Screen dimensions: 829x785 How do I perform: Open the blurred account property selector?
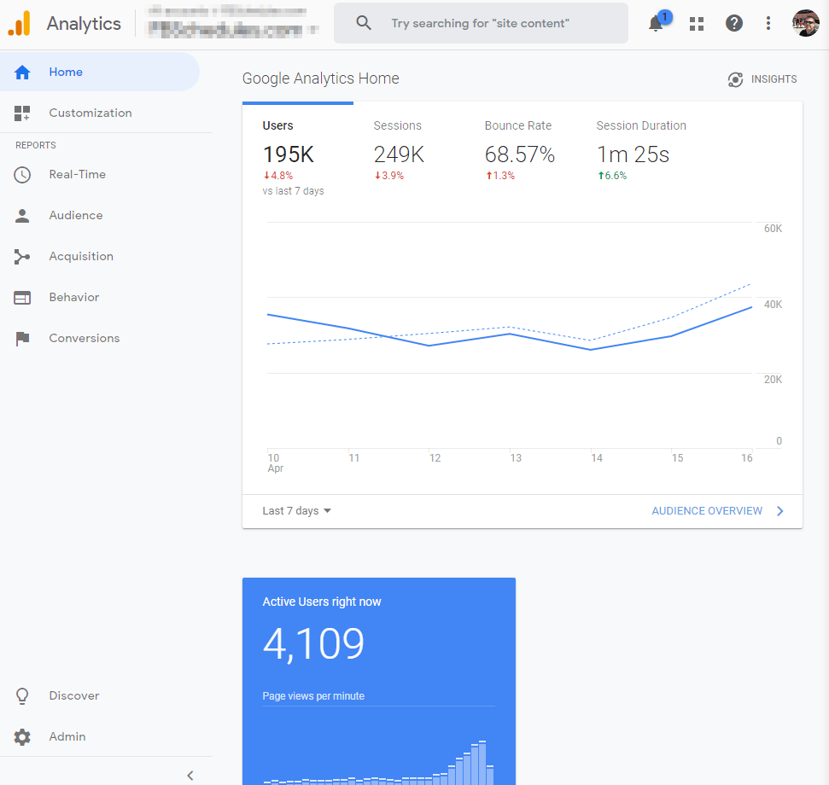[233, 22]
